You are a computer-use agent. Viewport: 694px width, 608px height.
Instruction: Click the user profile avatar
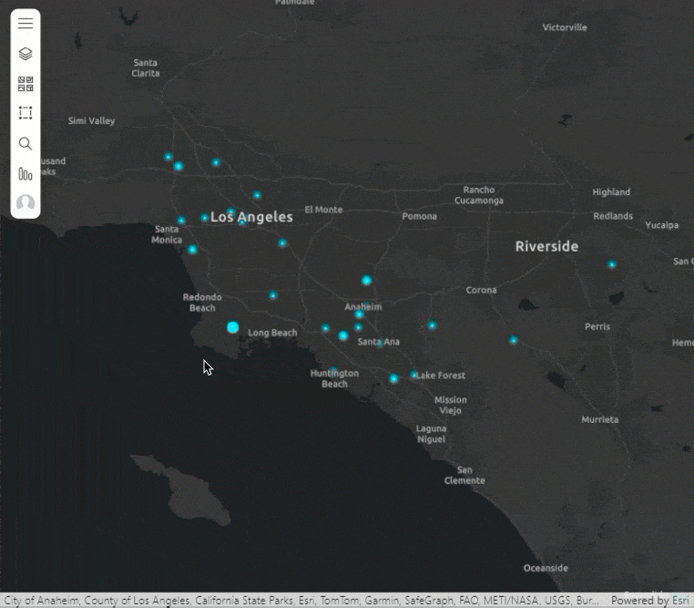(x=26, y=202)
